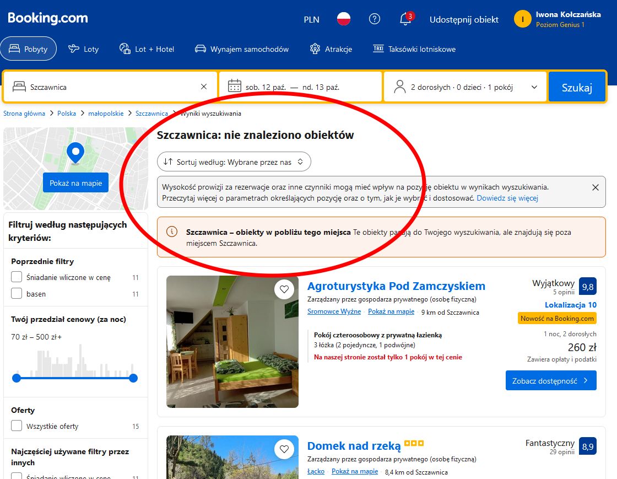Clear the Szczawnica destination with X
This screenshot has width=617, height=479.
point(203,87)
